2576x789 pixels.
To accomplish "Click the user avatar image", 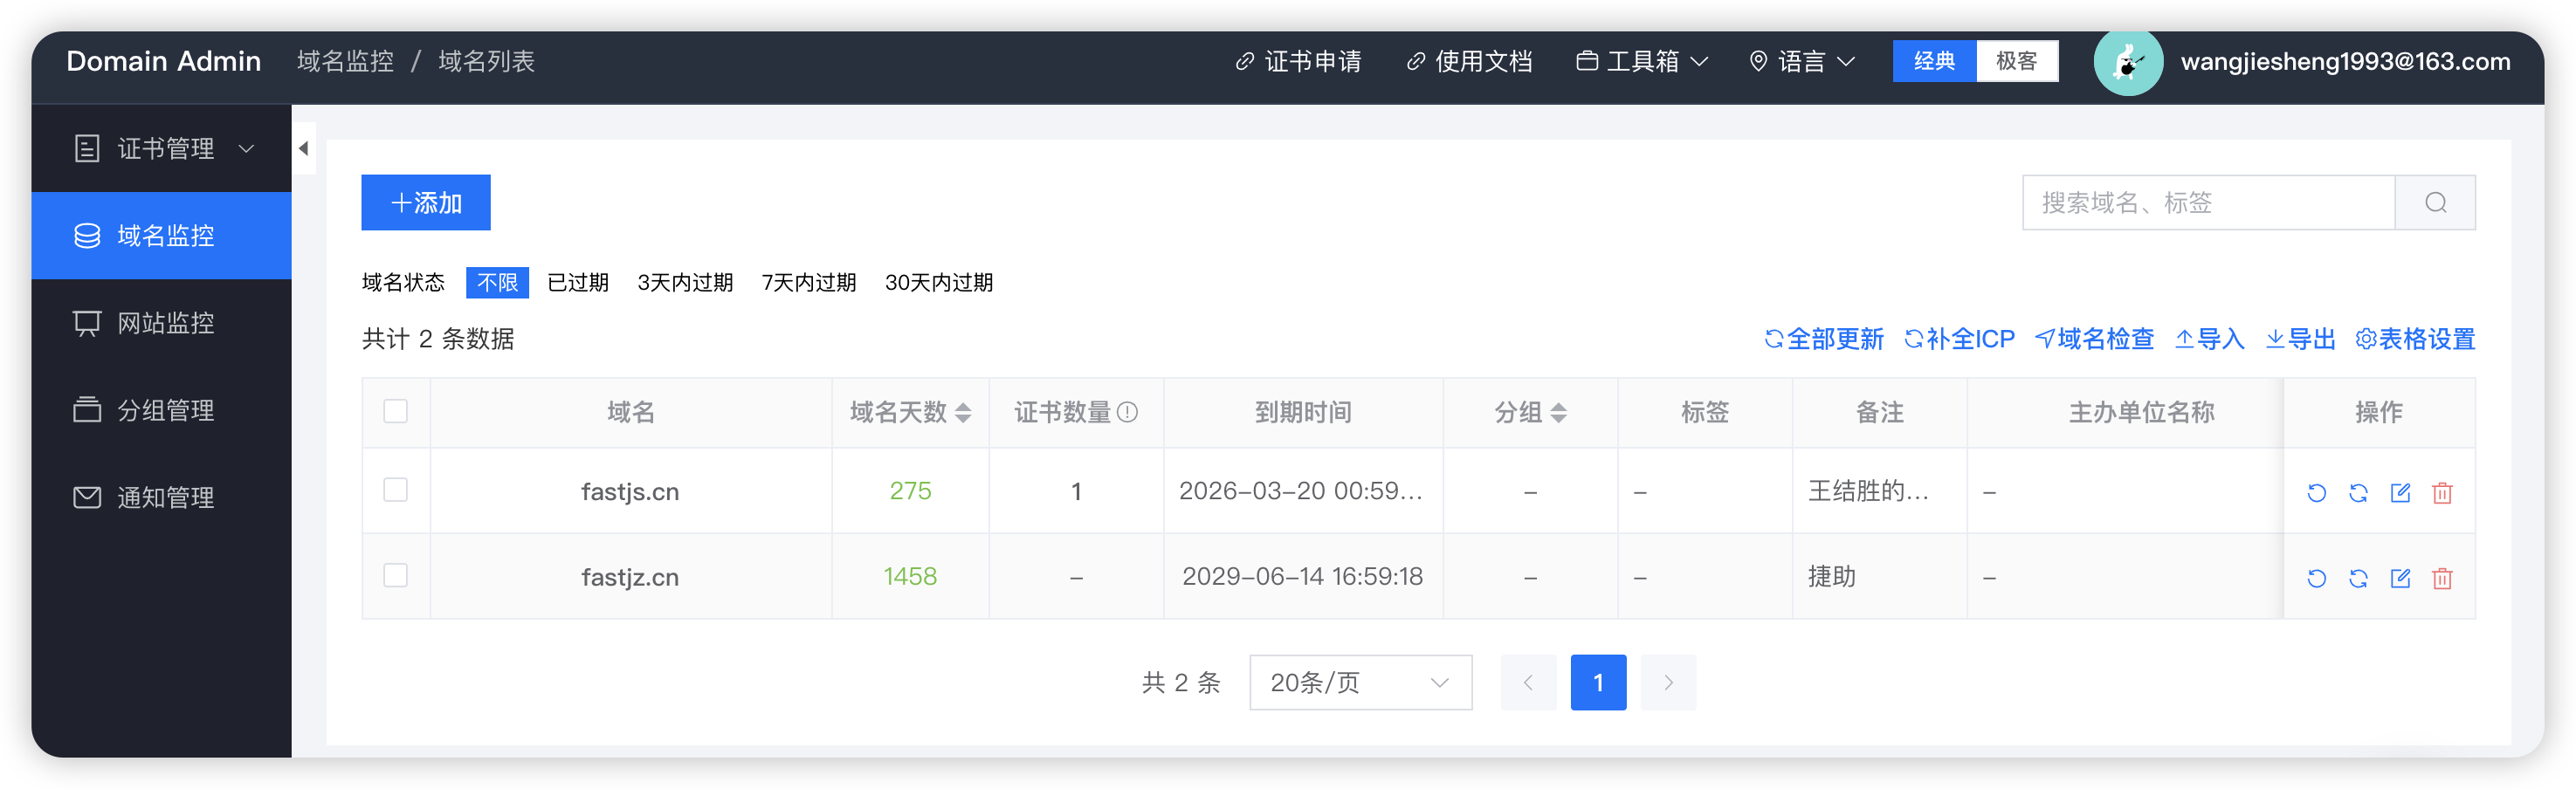I will (x=2128, y=62).
